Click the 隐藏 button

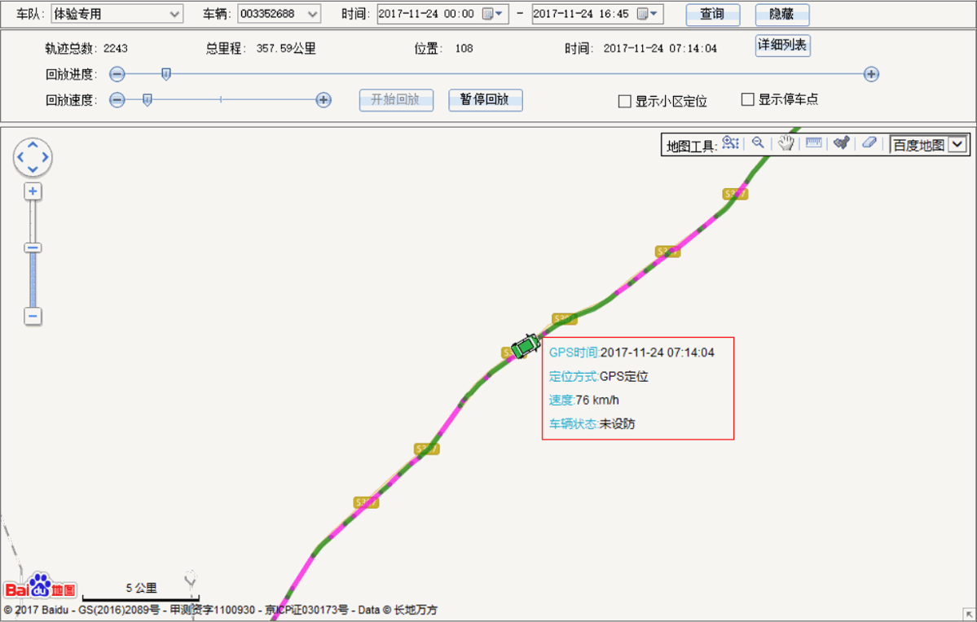[x=781, y=14]
